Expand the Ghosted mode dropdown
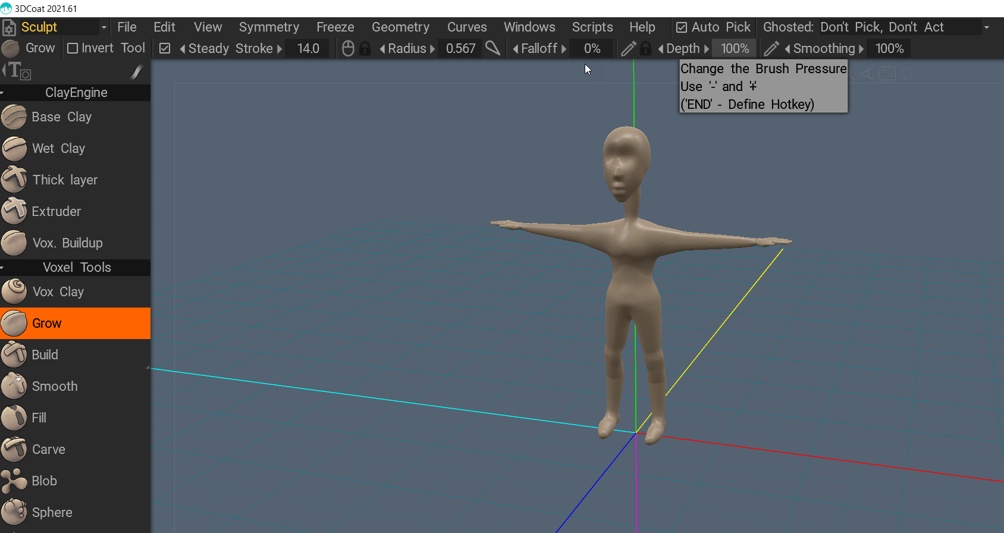 coord(987,27)
